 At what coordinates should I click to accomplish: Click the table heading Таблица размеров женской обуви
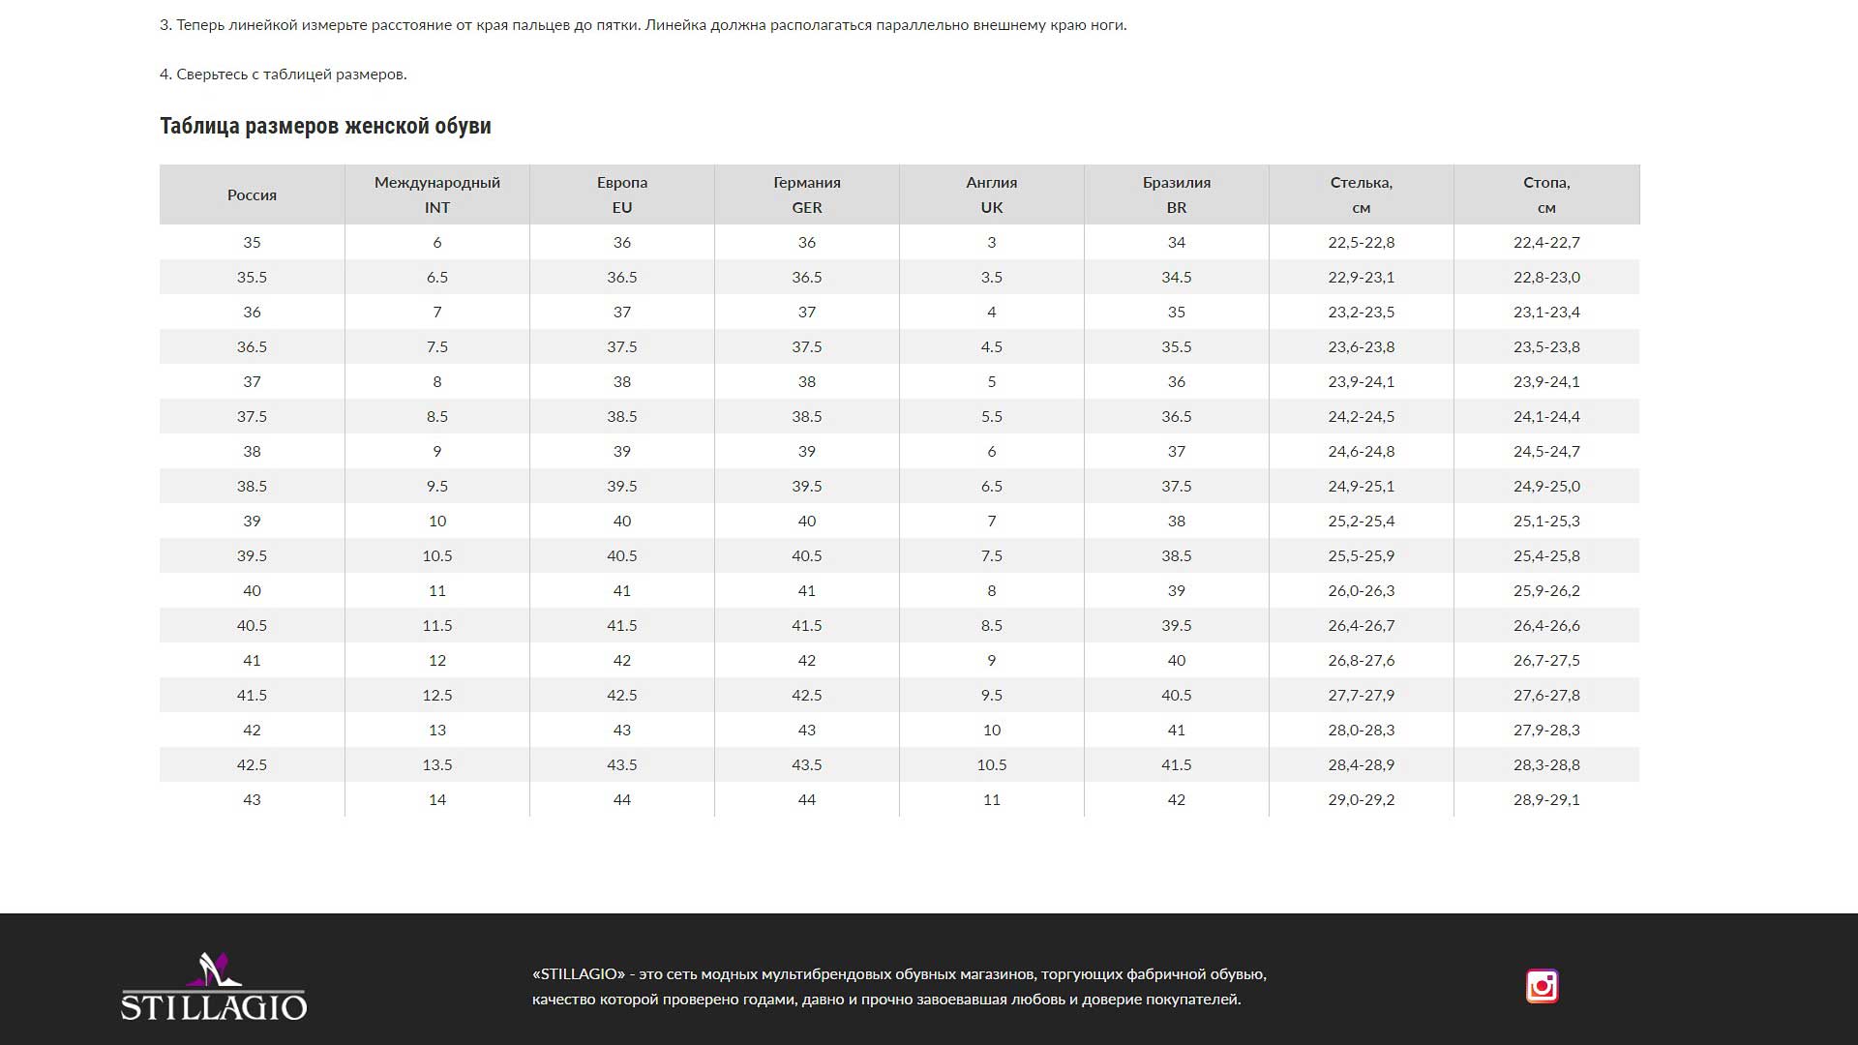(x=325, y=126)
